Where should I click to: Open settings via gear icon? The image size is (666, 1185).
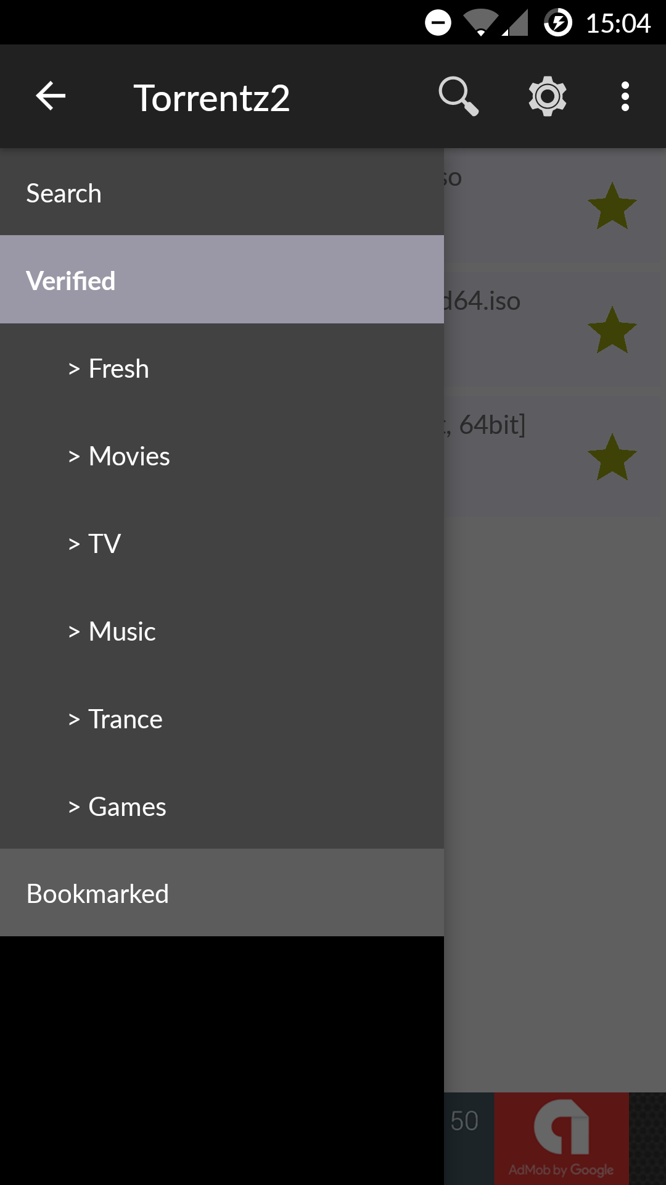[x=547, y=96]
